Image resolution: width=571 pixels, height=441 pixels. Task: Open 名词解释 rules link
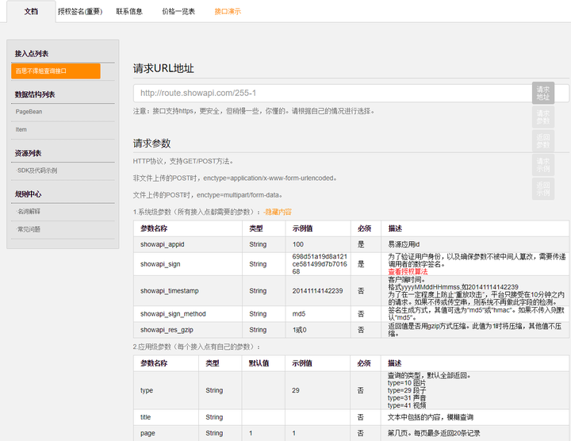(28, 211)
